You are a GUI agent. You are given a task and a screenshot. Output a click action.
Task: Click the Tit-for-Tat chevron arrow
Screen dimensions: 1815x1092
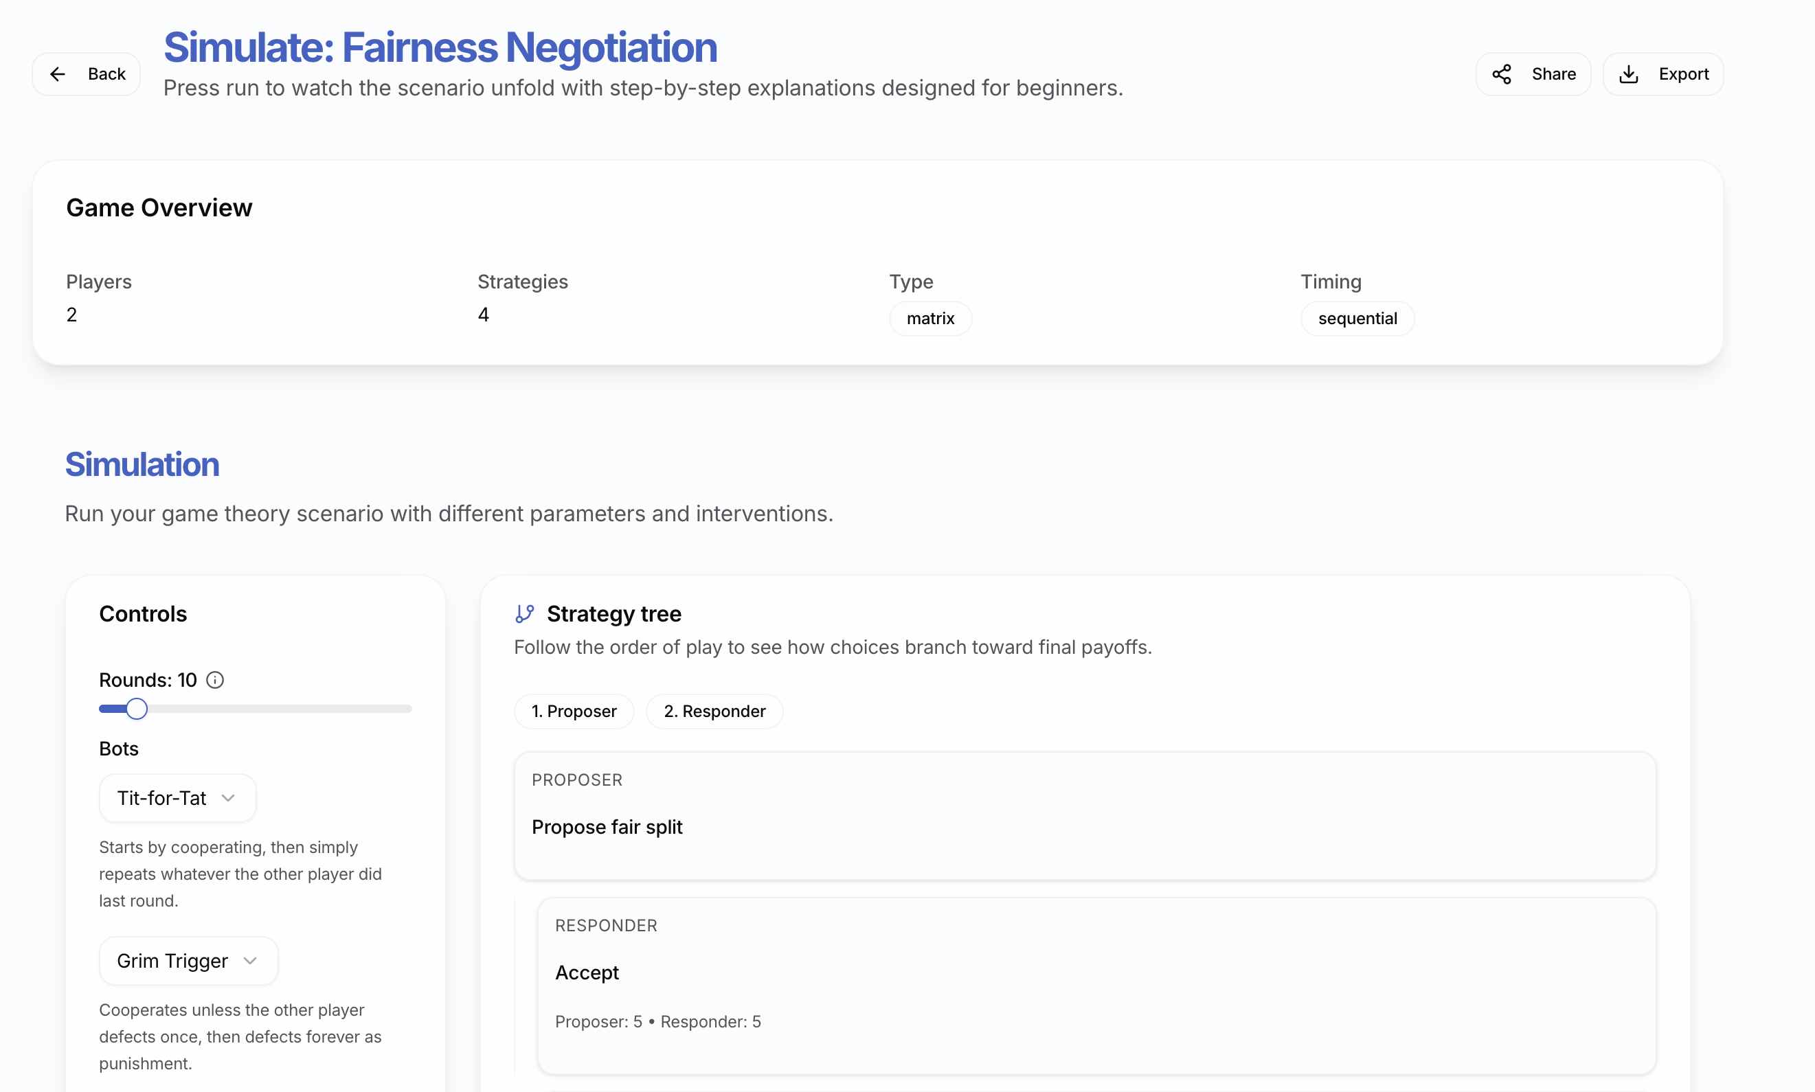[228, 798]
